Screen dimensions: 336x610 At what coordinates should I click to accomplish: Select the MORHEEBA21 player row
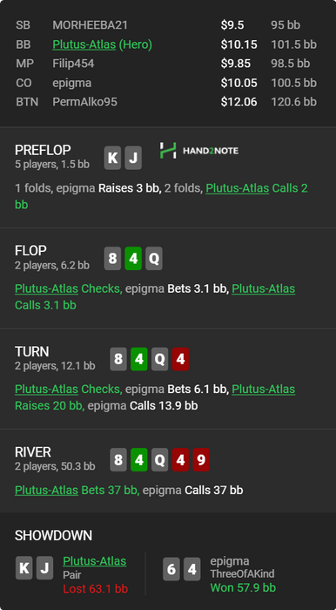click(x=168, y=25)
